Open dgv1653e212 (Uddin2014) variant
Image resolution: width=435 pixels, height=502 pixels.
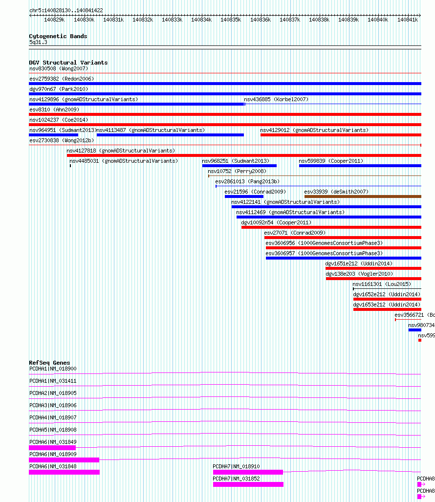pos(387,309)
